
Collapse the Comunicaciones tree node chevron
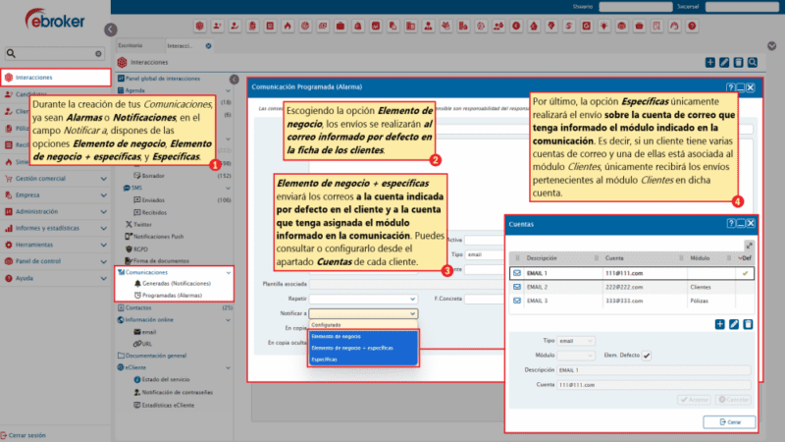click(x=229, y=273)
